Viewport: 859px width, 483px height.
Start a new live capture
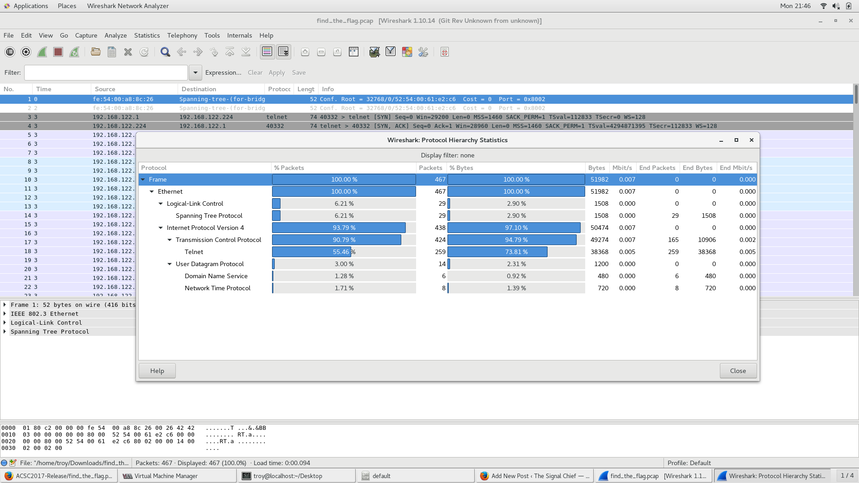42,52
